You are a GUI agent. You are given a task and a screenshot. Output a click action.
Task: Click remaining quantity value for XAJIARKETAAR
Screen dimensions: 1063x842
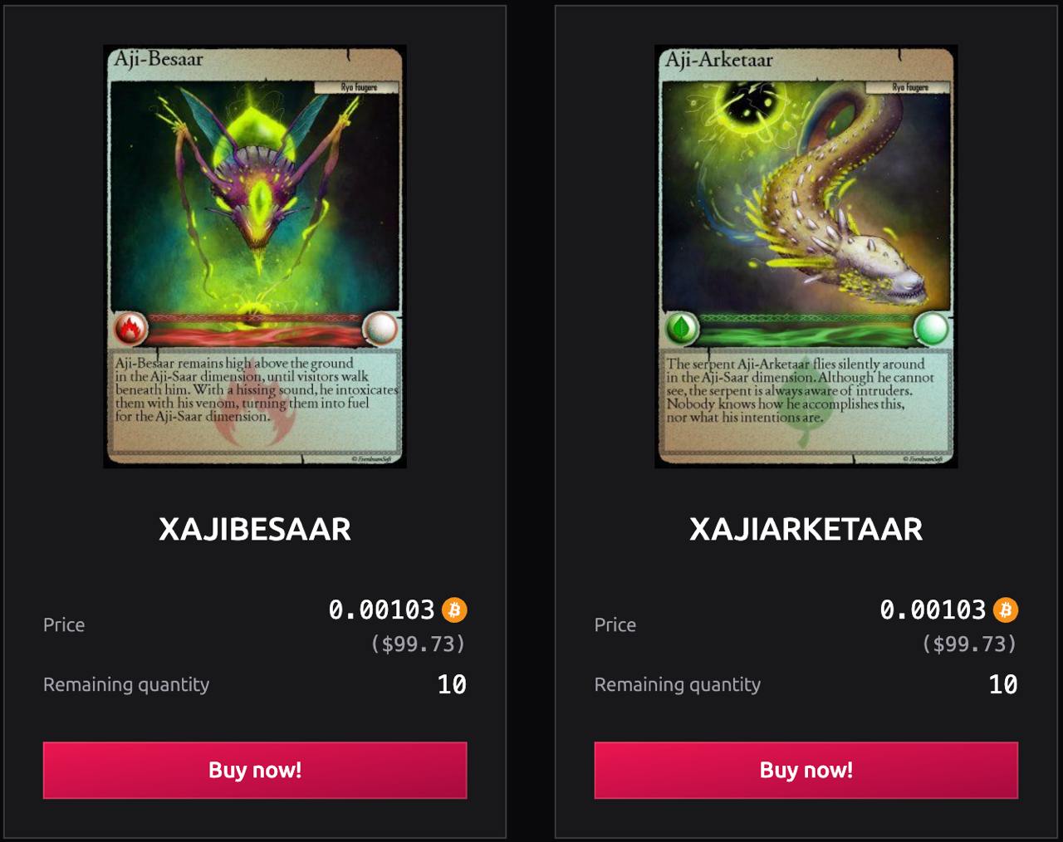click(x=1003, y=684)
